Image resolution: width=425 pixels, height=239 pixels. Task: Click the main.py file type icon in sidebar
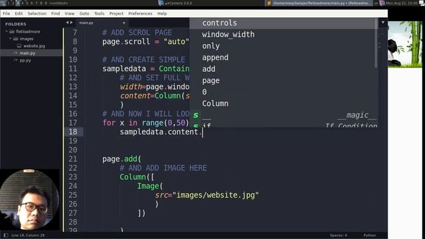(15, 53)
